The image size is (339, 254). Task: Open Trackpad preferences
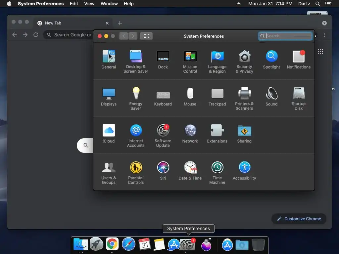pos(217,97)
